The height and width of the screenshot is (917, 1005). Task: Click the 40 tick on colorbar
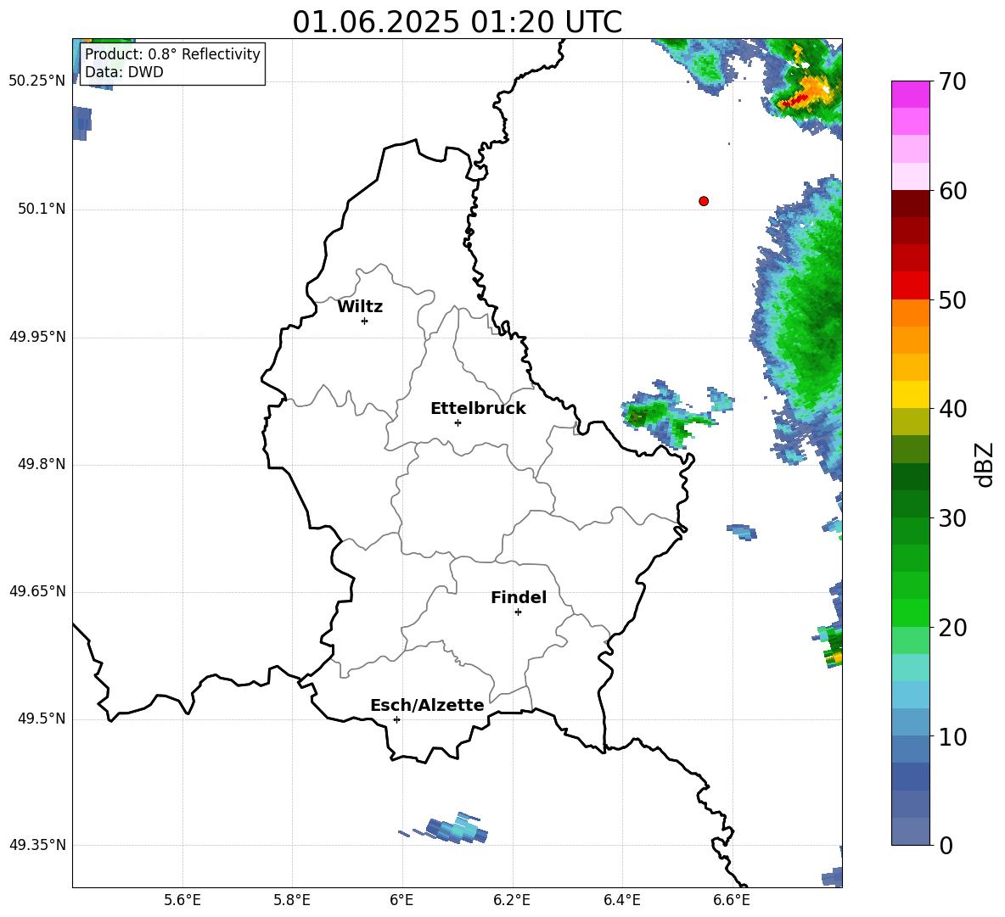(x=952, y=409)
